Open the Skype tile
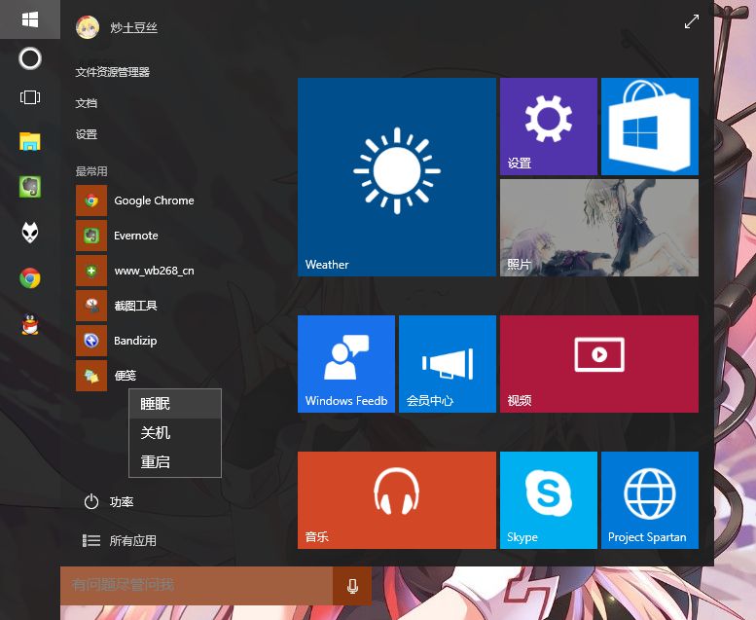The image size is (756, 620). (548, 499)
